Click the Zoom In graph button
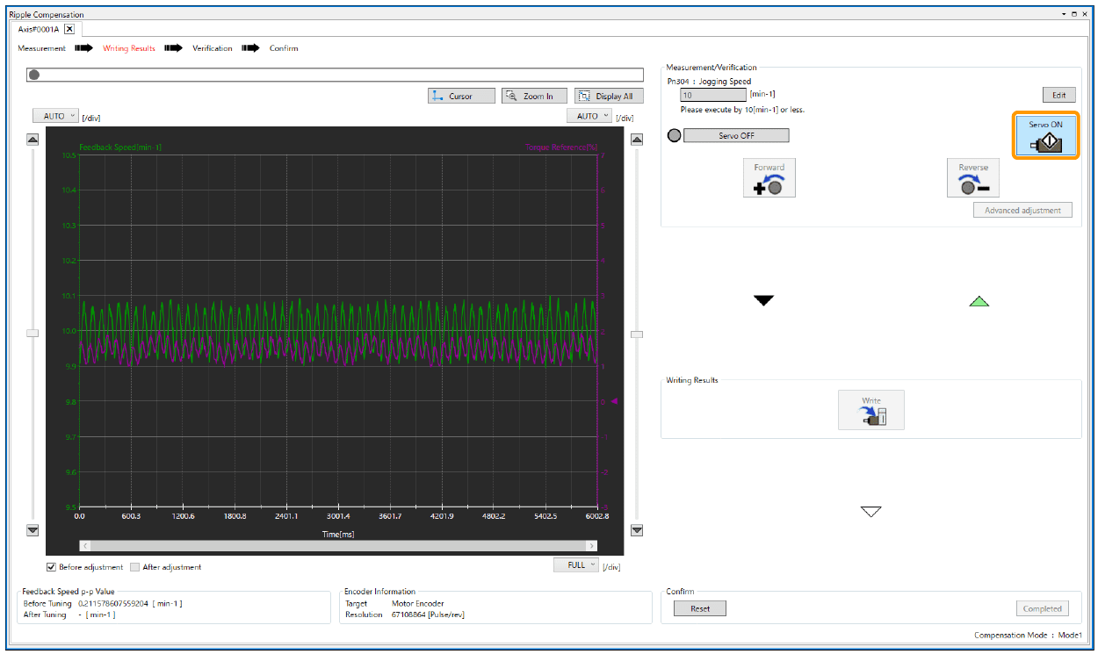 pyautogui.click(x=534, y=96)
